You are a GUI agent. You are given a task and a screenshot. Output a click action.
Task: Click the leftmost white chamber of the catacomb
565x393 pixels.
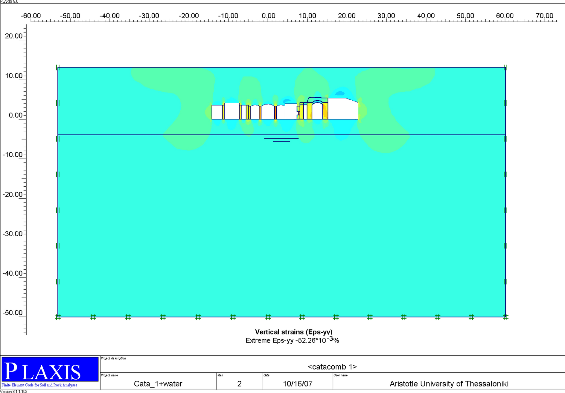[217, 112]
